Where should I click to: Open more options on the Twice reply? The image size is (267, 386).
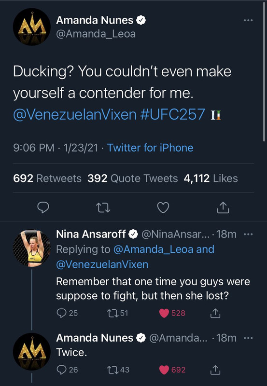[x=248, y=338]
